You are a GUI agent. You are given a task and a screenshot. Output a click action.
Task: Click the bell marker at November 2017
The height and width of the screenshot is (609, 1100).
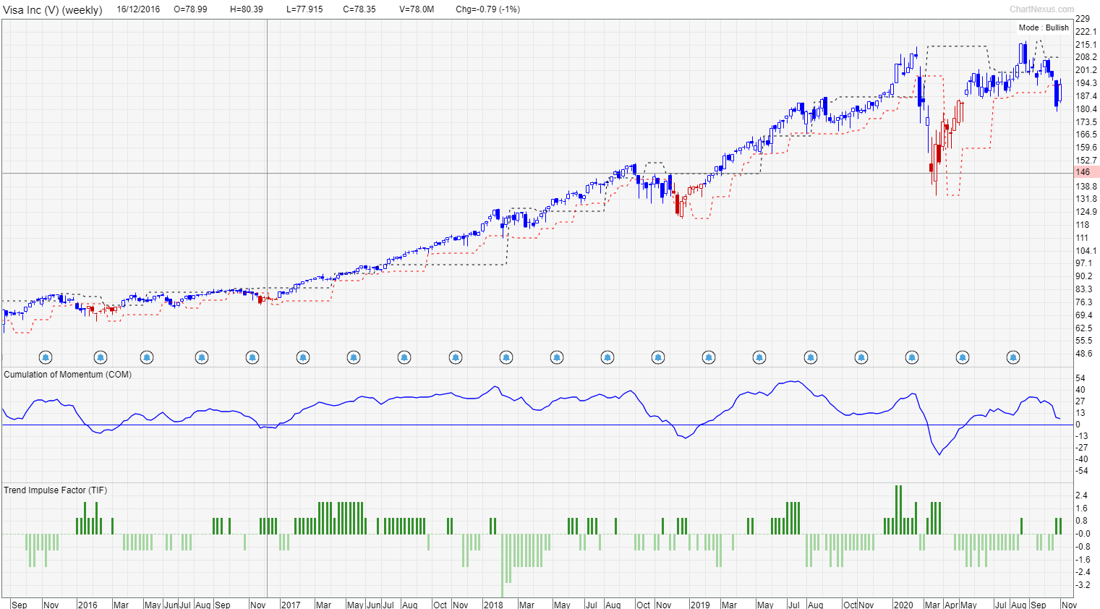455,357
